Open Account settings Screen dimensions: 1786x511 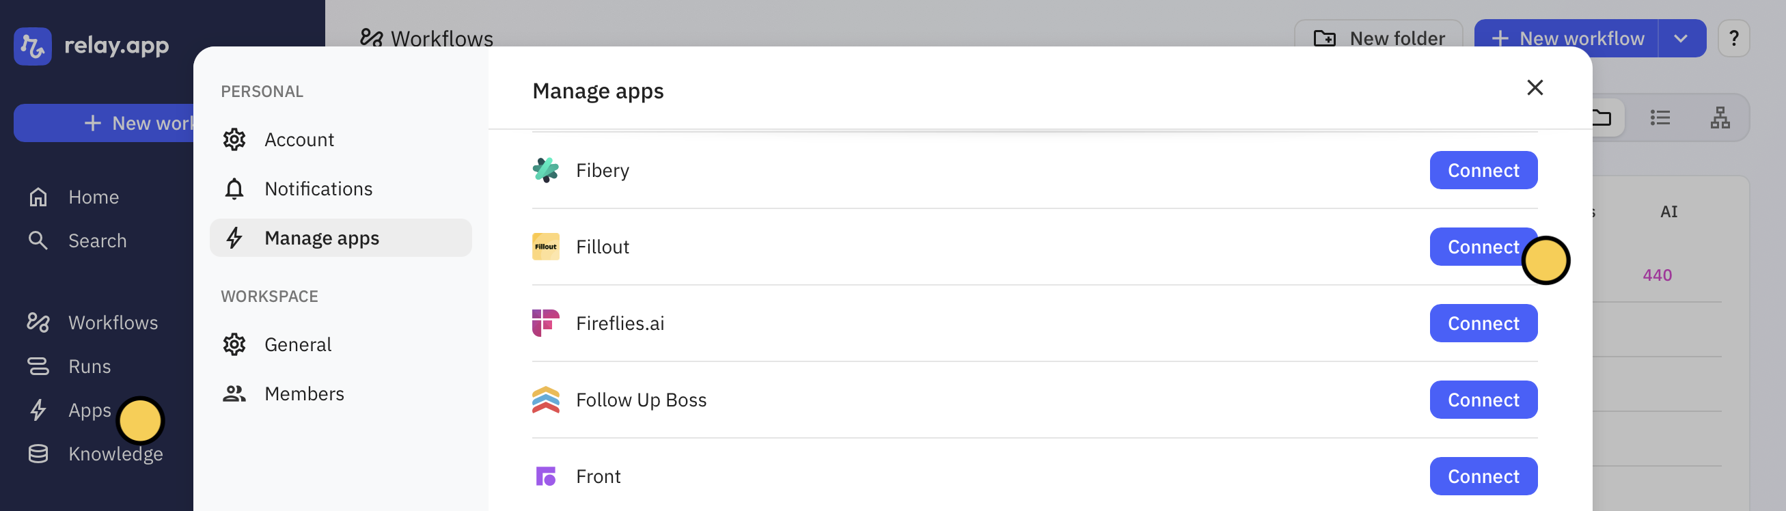click(x=299, y=140)
